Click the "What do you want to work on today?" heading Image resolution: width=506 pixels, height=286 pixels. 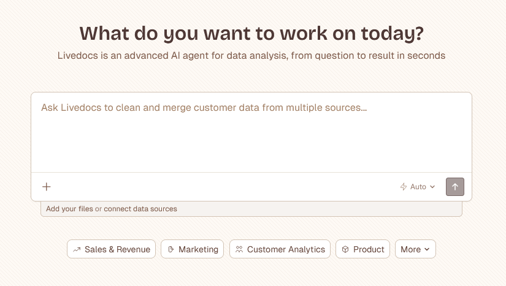[x=251, y=33]
